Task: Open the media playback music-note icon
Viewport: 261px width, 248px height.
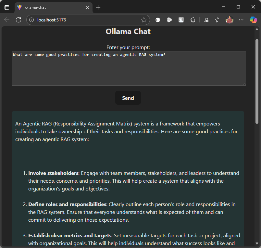Action: tap(206, 20)
